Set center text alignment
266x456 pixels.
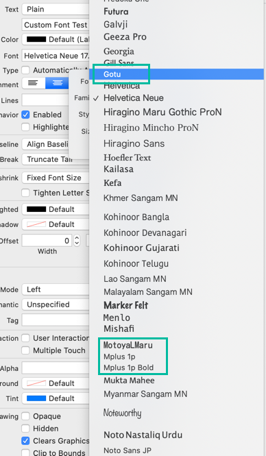click(57, 83)
